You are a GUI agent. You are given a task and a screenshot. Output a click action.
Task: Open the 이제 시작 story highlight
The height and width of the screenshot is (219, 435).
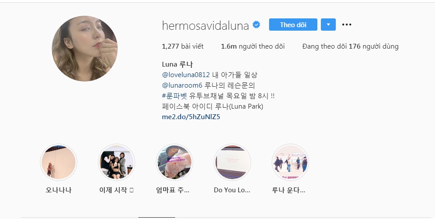116,162
